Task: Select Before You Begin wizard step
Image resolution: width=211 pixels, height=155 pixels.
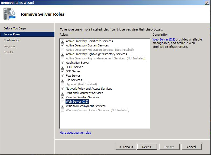Action: click(15, 28)
